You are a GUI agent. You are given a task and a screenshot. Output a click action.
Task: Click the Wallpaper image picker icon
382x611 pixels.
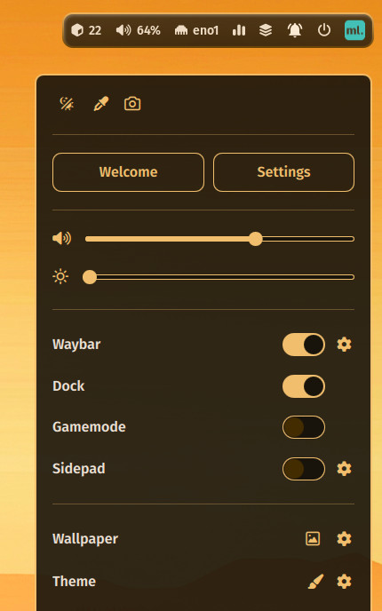(x=313, y=538)
